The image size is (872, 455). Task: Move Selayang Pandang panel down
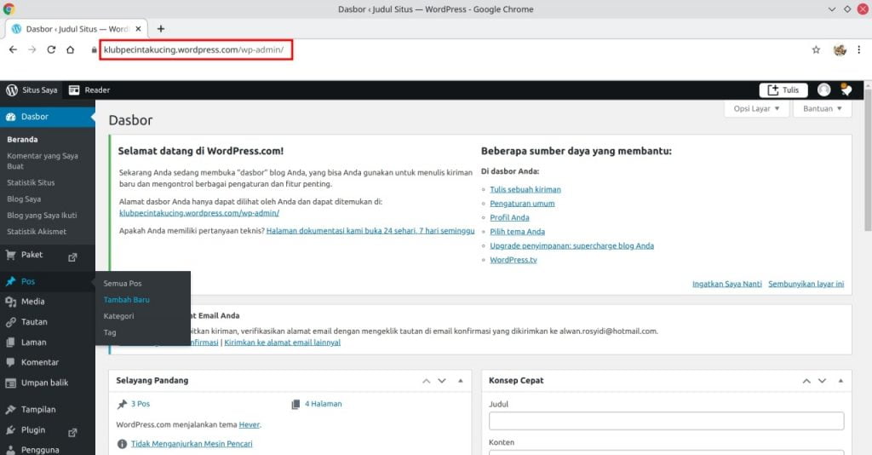pyautogui.click(x=442, y=381)
